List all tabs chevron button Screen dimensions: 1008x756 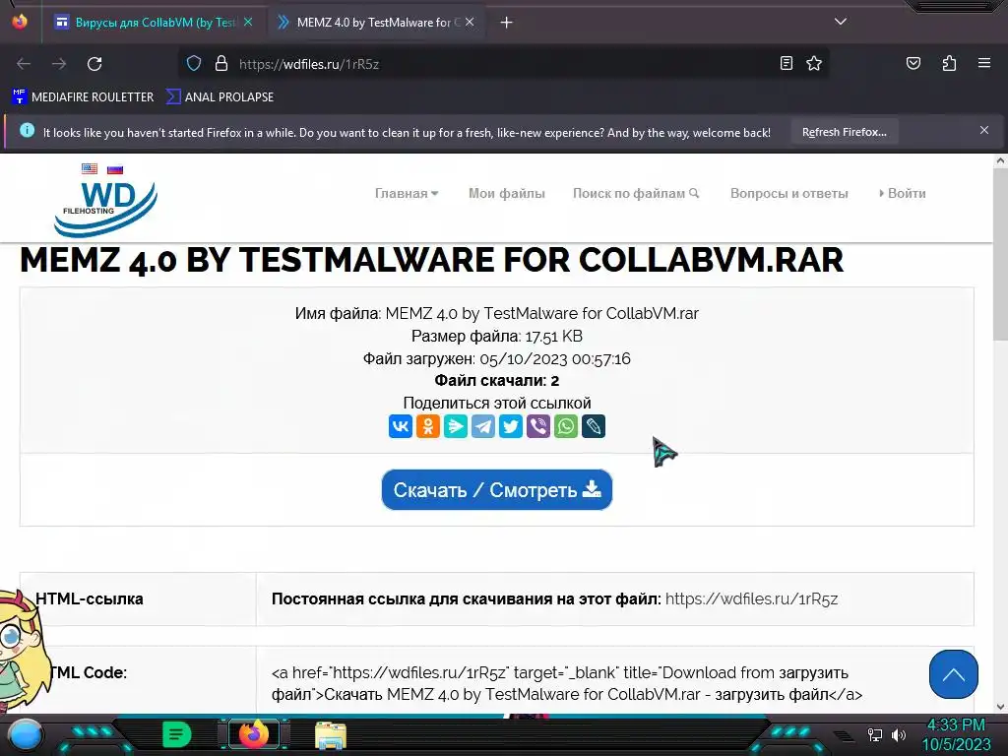(x=841, y=22)
